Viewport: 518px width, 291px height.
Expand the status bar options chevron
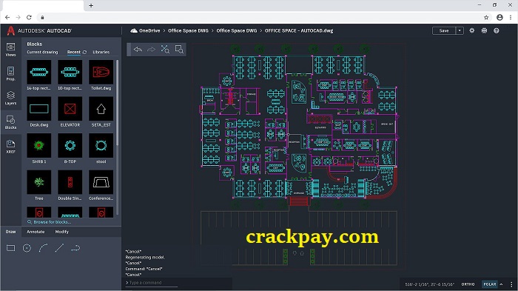[x=502, y=284]
